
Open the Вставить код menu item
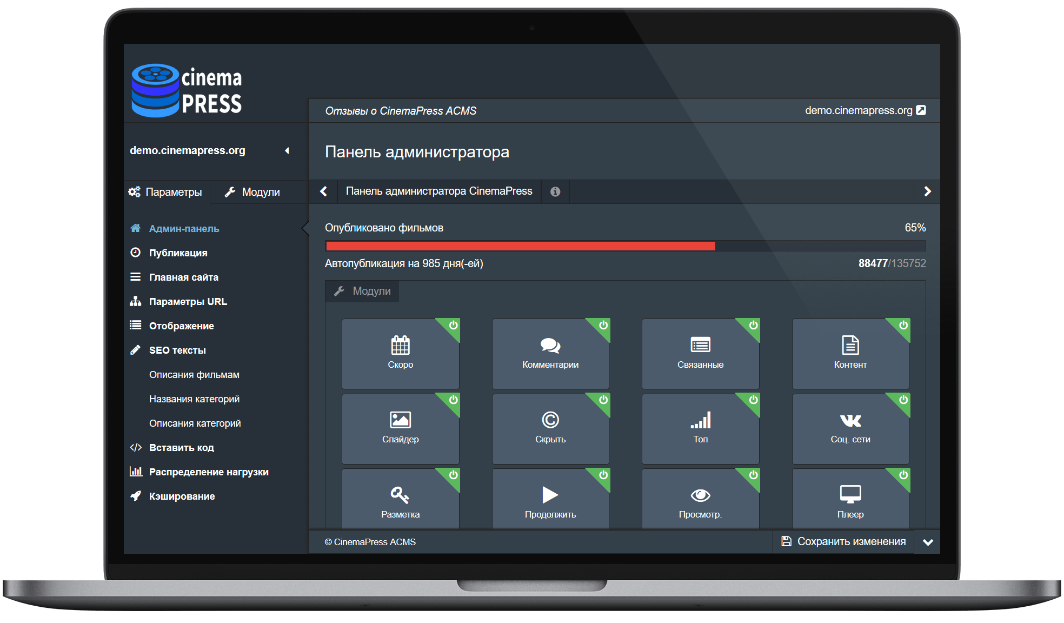171,448
